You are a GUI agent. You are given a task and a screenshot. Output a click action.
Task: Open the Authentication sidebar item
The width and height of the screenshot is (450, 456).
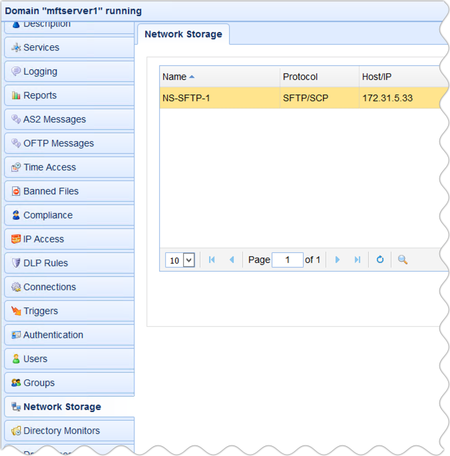[x=53, y=335]
